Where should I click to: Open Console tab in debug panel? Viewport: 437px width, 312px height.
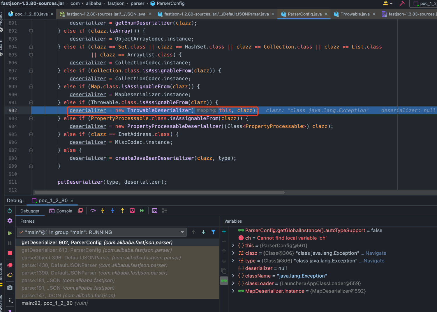click(x=61, y=211)
